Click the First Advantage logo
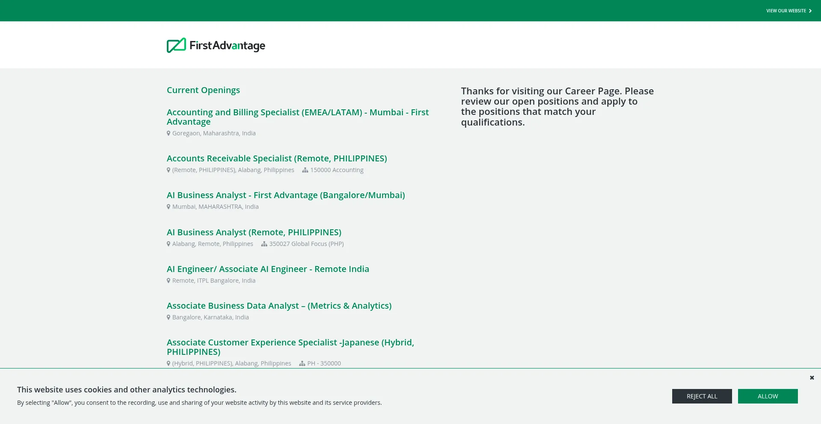Screen dimensions: 821x424 point(216,45)
